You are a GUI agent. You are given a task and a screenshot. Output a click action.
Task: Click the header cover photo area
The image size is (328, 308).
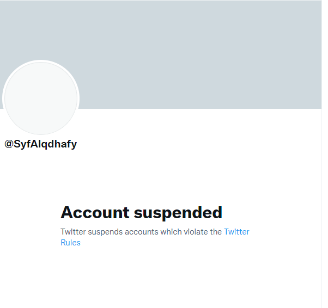pos(202,54)
